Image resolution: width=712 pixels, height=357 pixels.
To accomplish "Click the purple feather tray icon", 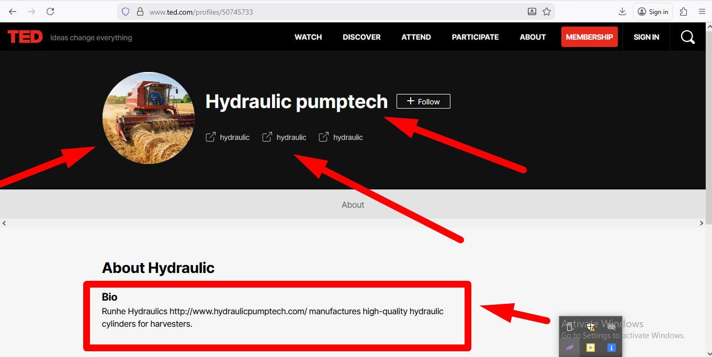I will point(570,348).
